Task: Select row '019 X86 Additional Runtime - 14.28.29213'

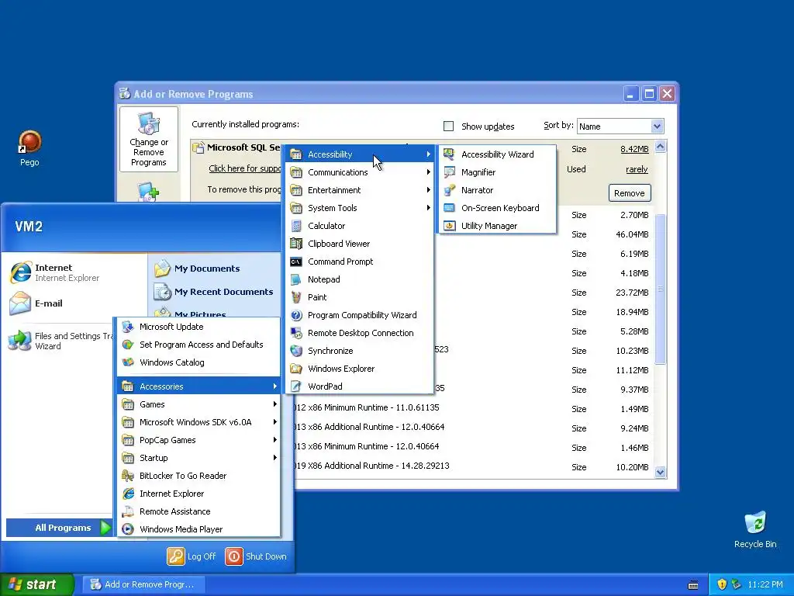Action: pos(474,466)
